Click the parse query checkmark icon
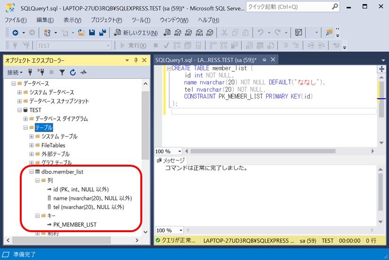Viewport: 389px width, 260px height. pyautogui.click(x=166, y=46)
